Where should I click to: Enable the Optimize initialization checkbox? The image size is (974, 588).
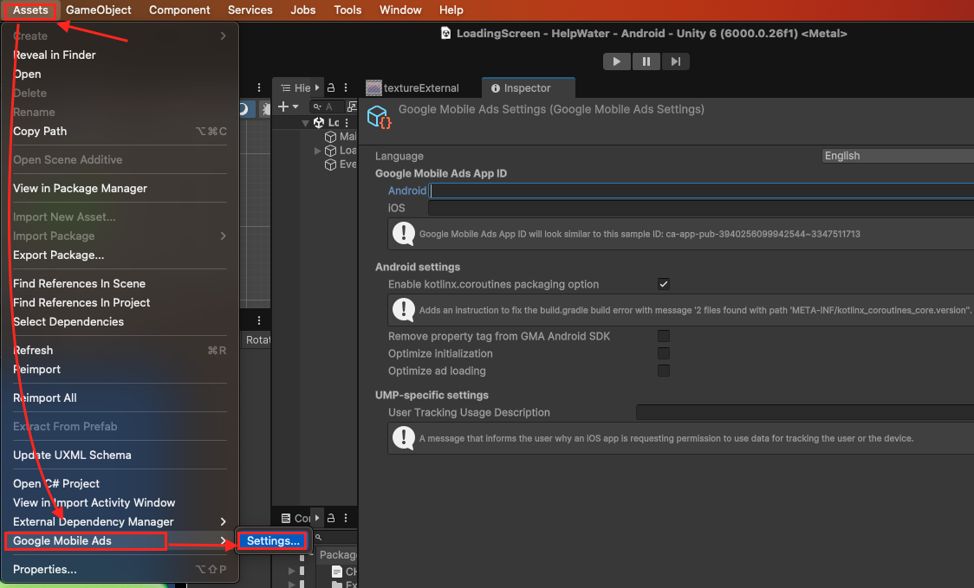(664, 353)
